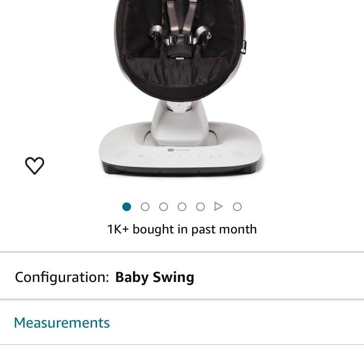
Task: Jump to the second product image dot
Action: tap(145, 207)
